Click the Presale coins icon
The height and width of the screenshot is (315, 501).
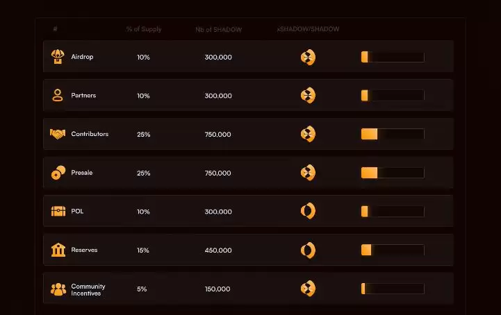58,173
